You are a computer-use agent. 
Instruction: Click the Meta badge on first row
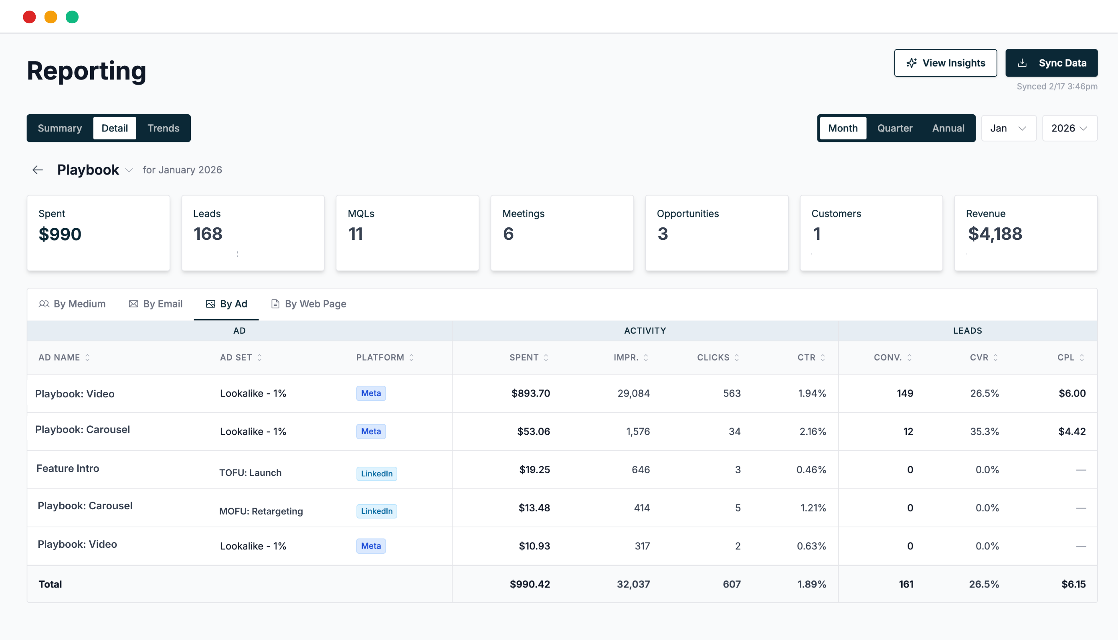[371, 393]
